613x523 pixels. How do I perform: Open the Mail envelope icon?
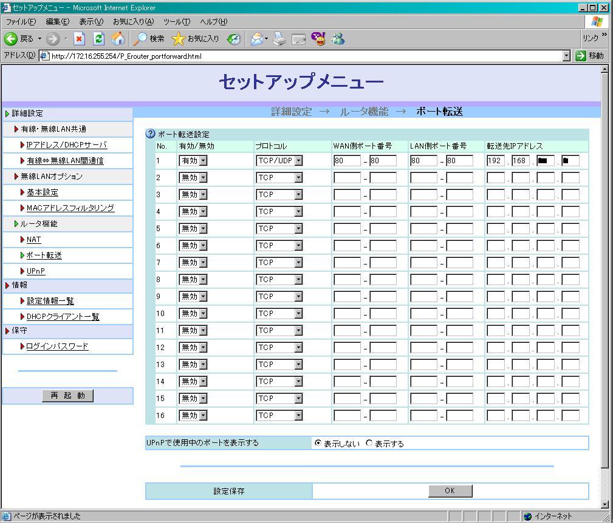click(x=257, y=39)
